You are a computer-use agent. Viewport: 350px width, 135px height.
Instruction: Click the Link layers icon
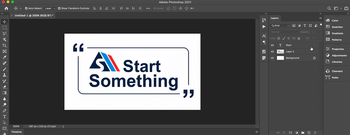pos(278,133)
